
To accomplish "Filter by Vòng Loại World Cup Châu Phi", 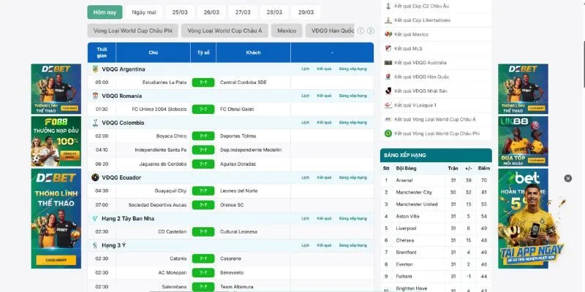I will point(133,31).
